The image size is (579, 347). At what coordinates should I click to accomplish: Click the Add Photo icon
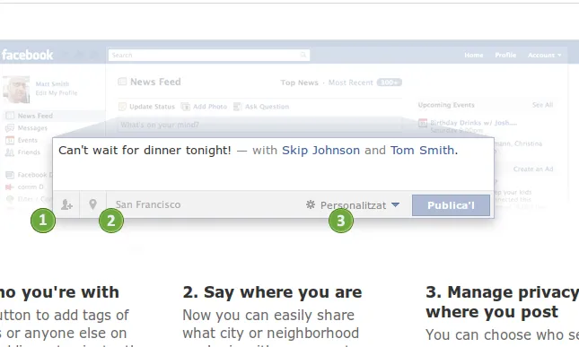click(185, 107)
